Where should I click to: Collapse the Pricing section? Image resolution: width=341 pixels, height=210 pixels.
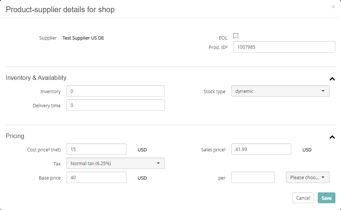coord(332,137)
